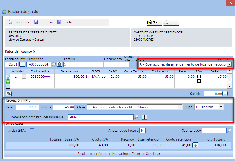Open the supplier details person icon
The height and width of the screenshot is (161, 236).
60,64
